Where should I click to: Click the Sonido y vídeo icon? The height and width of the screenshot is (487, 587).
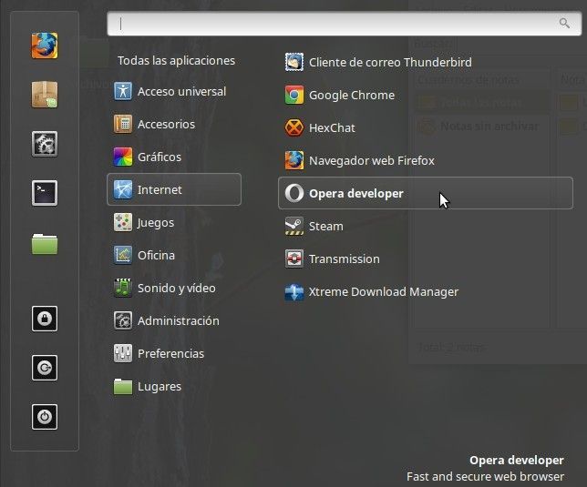(123, 288)
